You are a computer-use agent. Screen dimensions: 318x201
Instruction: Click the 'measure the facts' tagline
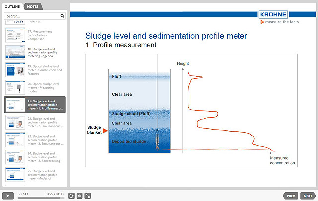[x=282, y=22]
